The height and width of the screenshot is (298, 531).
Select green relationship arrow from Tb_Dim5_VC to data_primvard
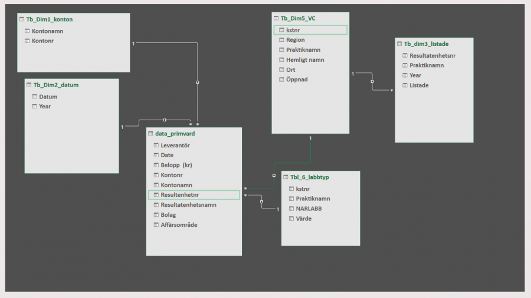(274, 176)
